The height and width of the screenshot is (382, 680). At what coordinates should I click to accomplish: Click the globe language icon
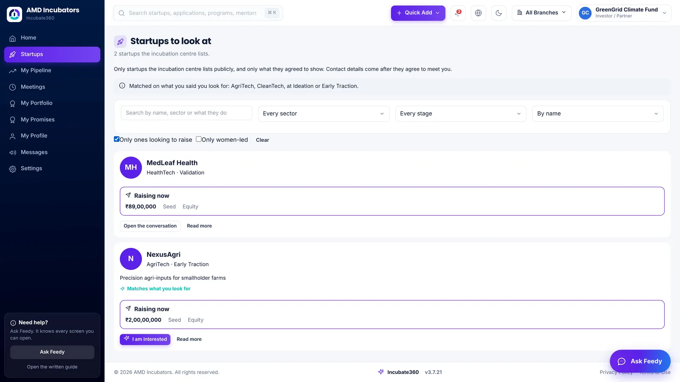tap(478, 13)
